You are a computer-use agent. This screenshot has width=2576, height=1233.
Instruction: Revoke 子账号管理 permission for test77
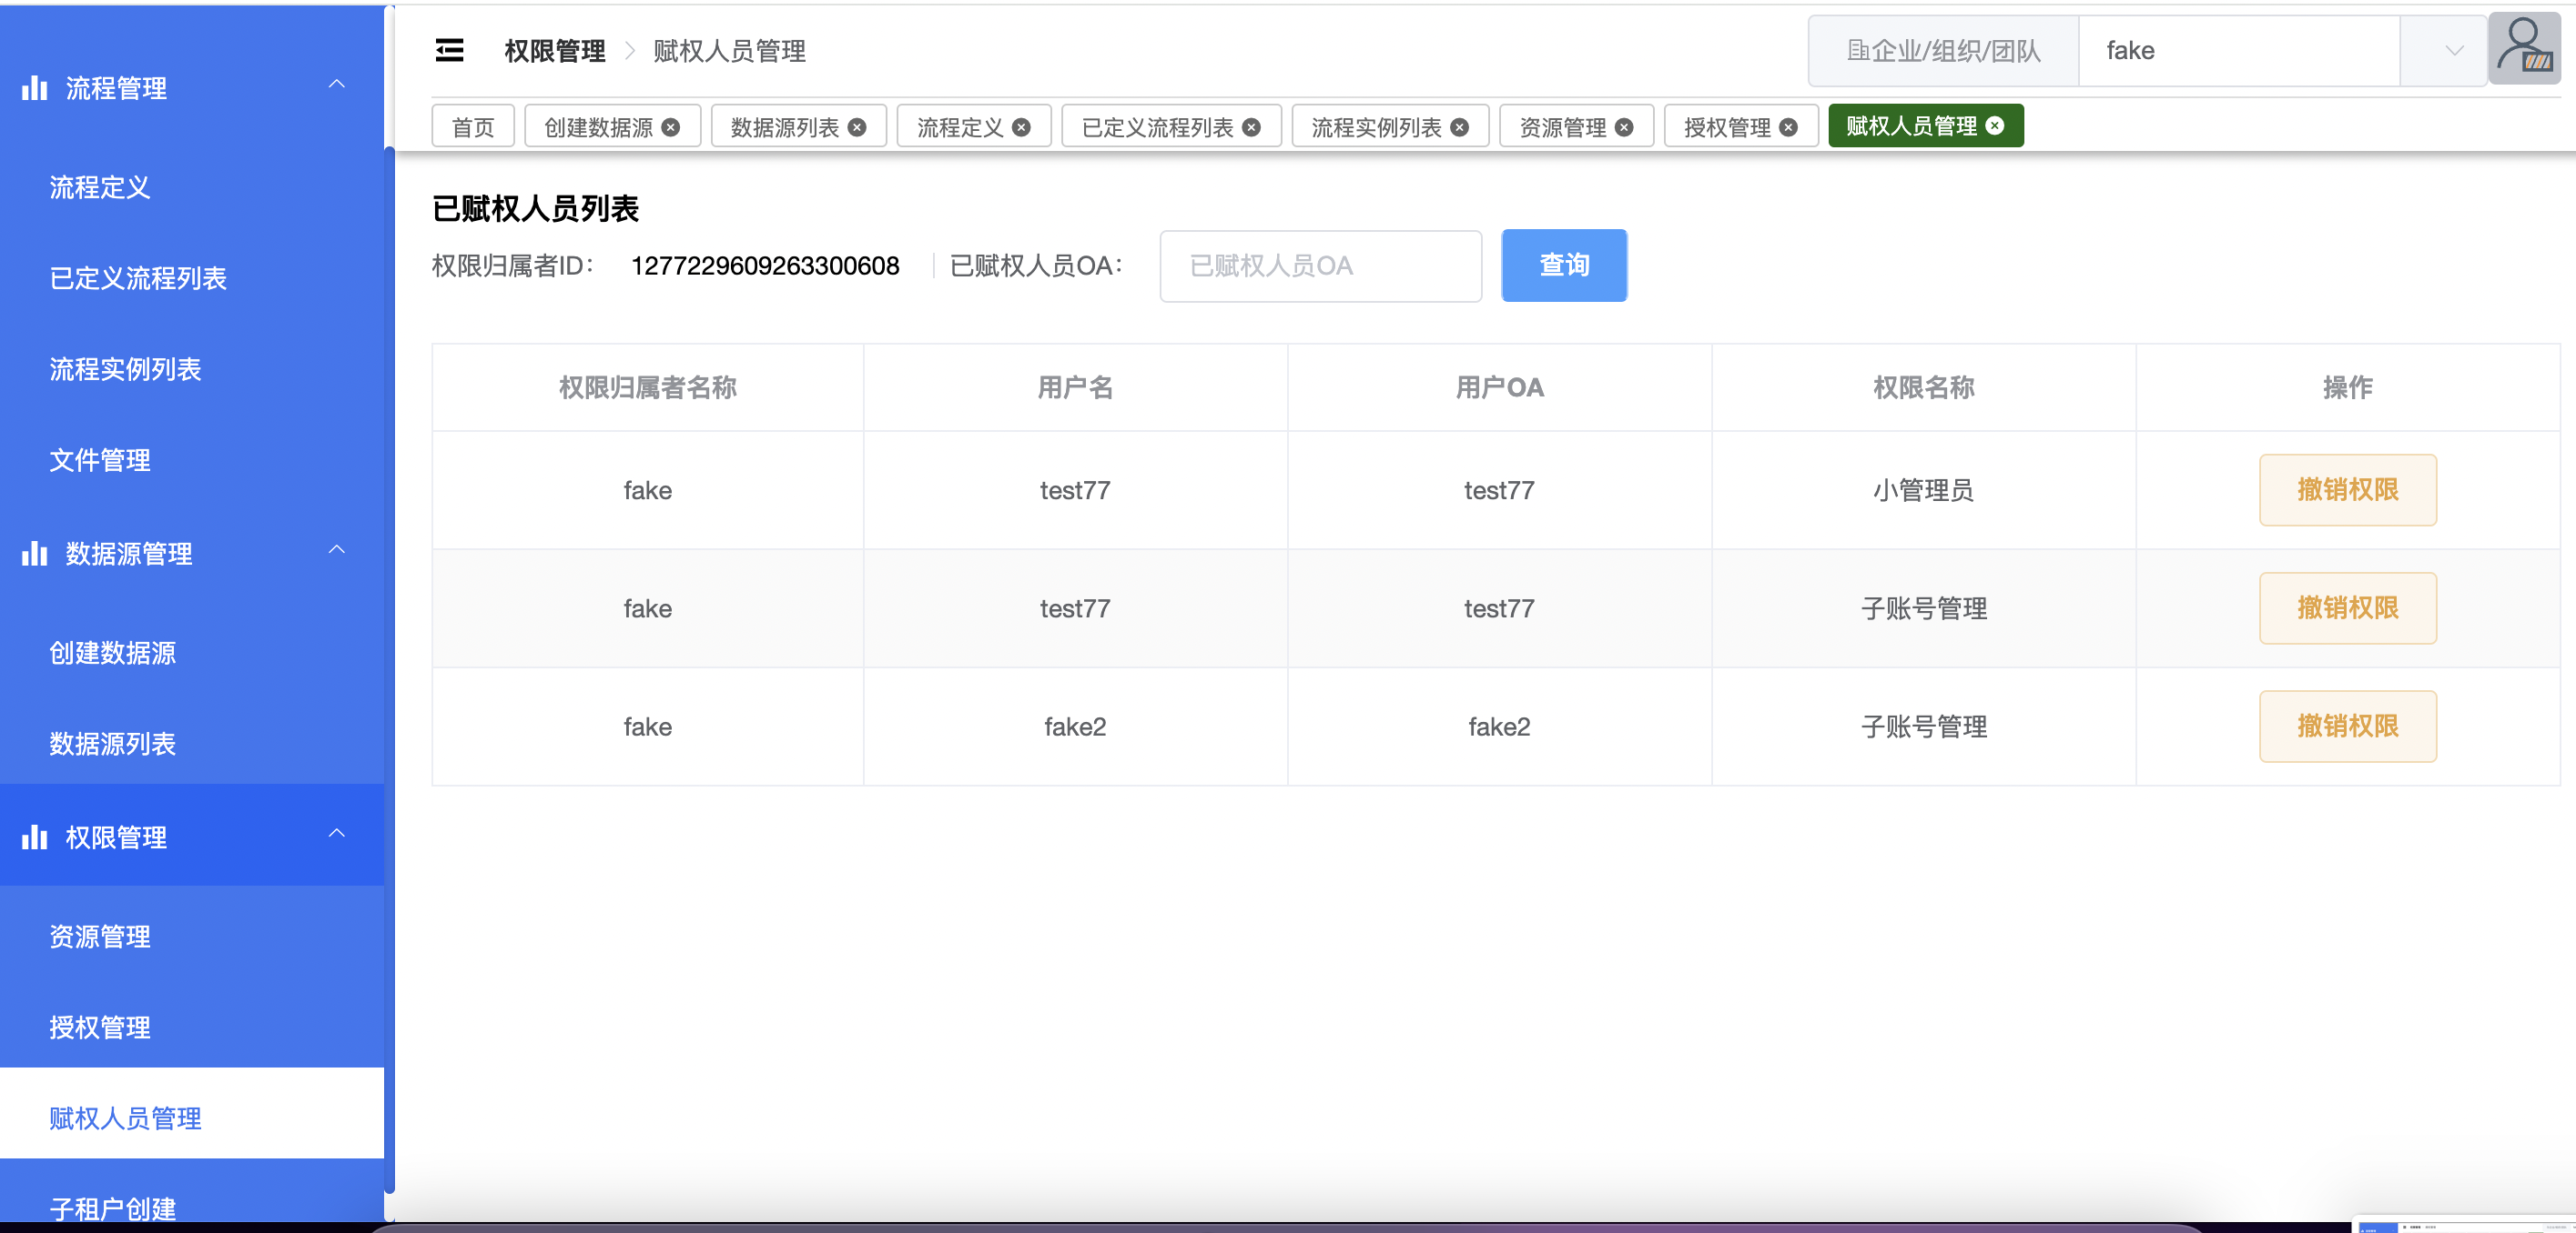2347,607
